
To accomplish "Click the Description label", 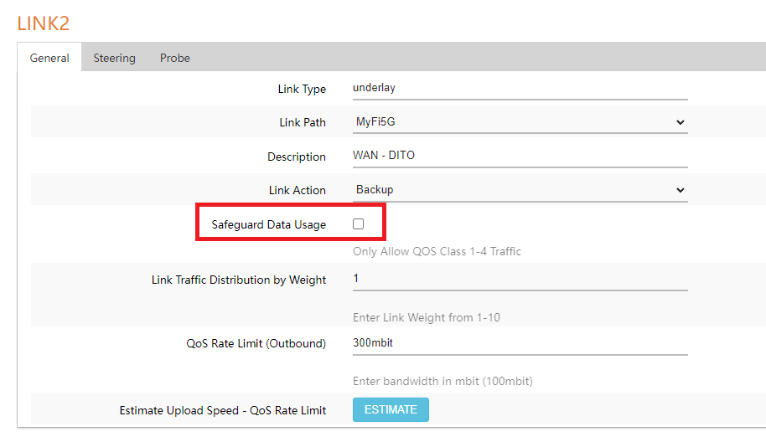I will (297, 157).
